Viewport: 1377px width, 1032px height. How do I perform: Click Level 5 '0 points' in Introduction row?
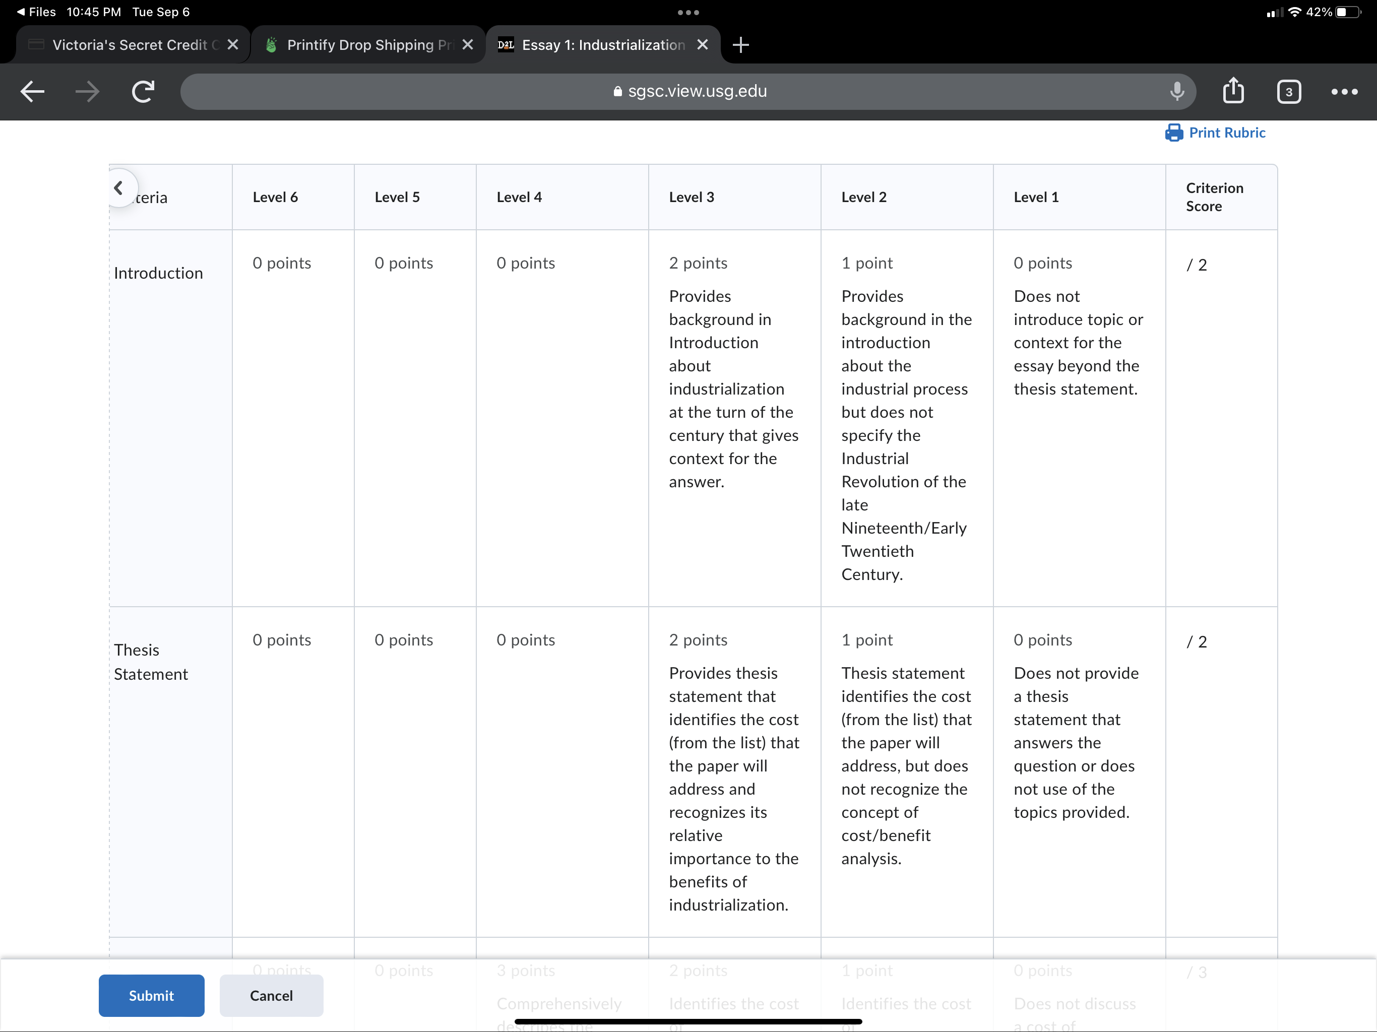pyautogui.click(x=403, y=263)
